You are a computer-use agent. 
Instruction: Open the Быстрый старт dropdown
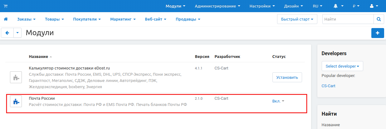tap(297, 19)
